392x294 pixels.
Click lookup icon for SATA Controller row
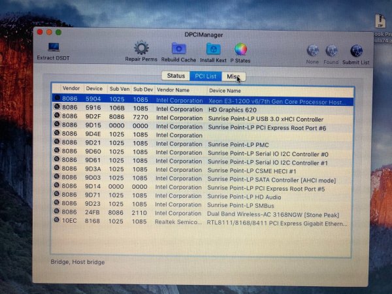click(x=57, y=176)
